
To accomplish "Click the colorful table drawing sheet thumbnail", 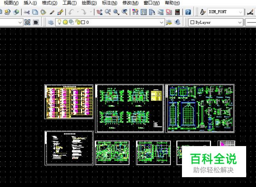I will [69, 102].
